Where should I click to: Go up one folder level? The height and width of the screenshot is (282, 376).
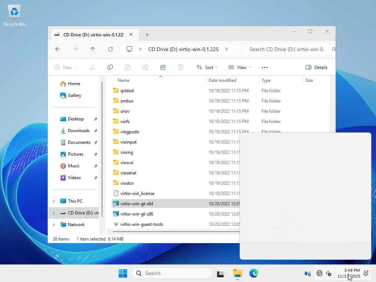tap(93, 49)
